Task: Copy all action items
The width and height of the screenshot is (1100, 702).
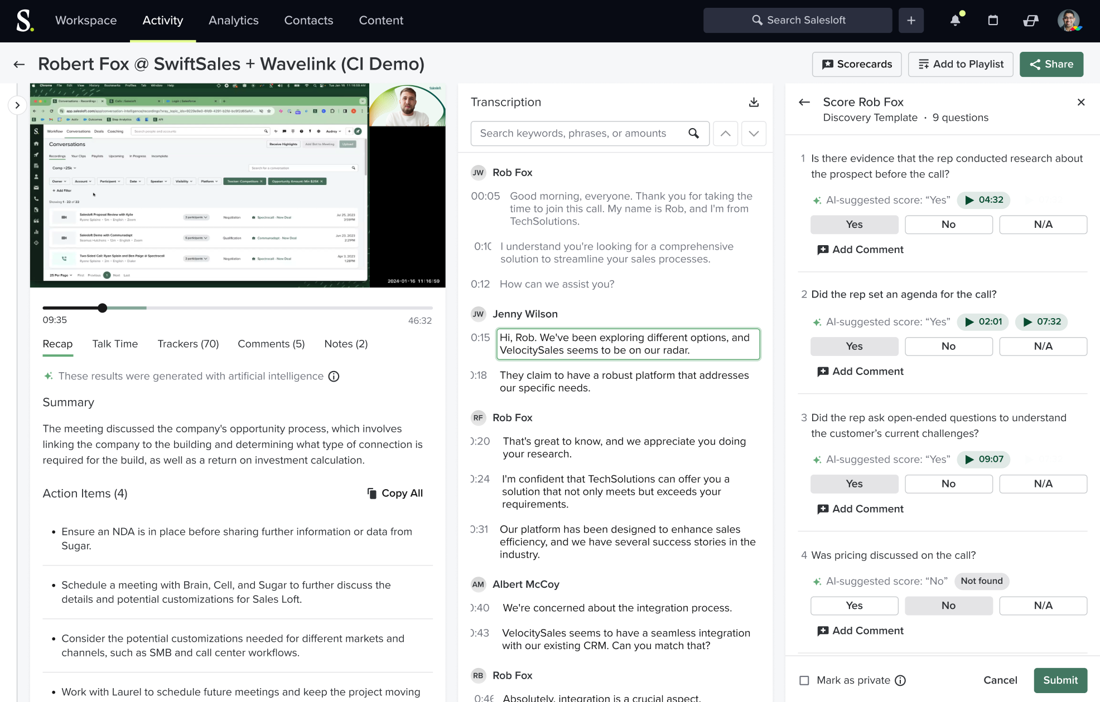Action: [x=395, y=493]
